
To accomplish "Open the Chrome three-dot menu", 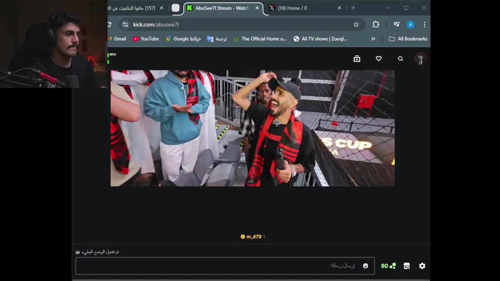I will pos(424,24).
